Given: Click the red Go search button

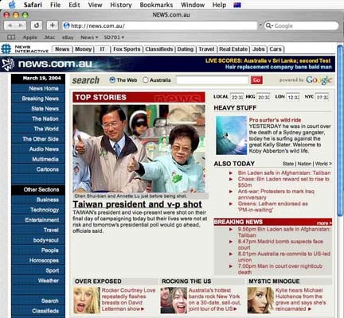Looking at the screenshot, I should (x=256, y=80).
